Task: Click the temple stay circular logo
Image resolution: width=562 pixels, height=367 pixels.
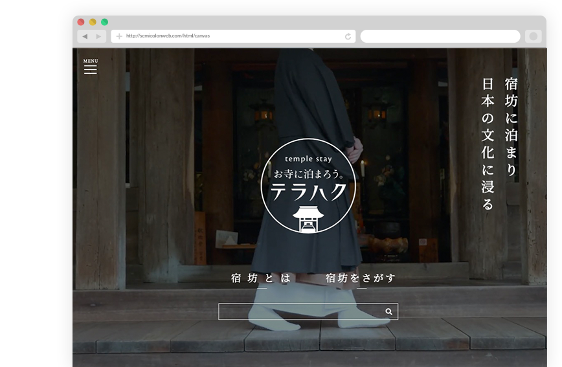Action: tap(309, 186)
